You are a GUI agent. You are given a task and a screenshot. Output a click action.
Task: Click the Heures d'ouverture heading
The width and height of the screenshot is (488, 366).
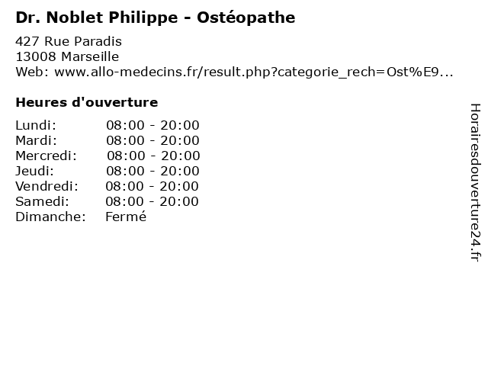87,102
